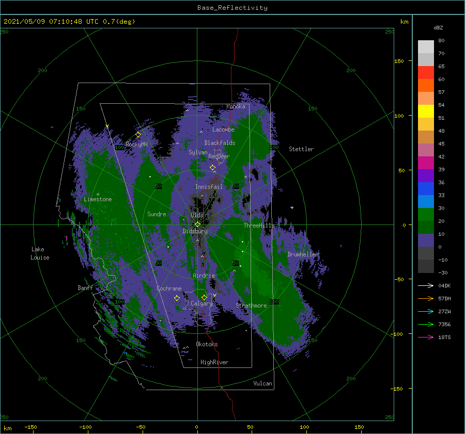Select the magenta 42-39 dBZ color band
465x434 pixels.
point(426,163)
